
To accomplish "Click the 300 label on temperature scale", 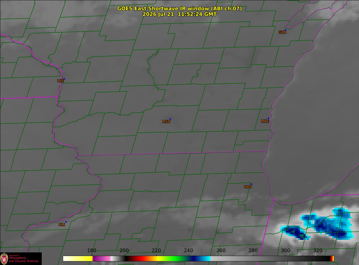I will point(285,251).
